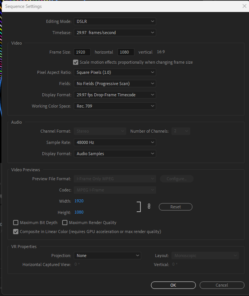This screenshot has height=296, width=249.
Task: Open the Working Color Space dropdown
Action: [115, 106]
